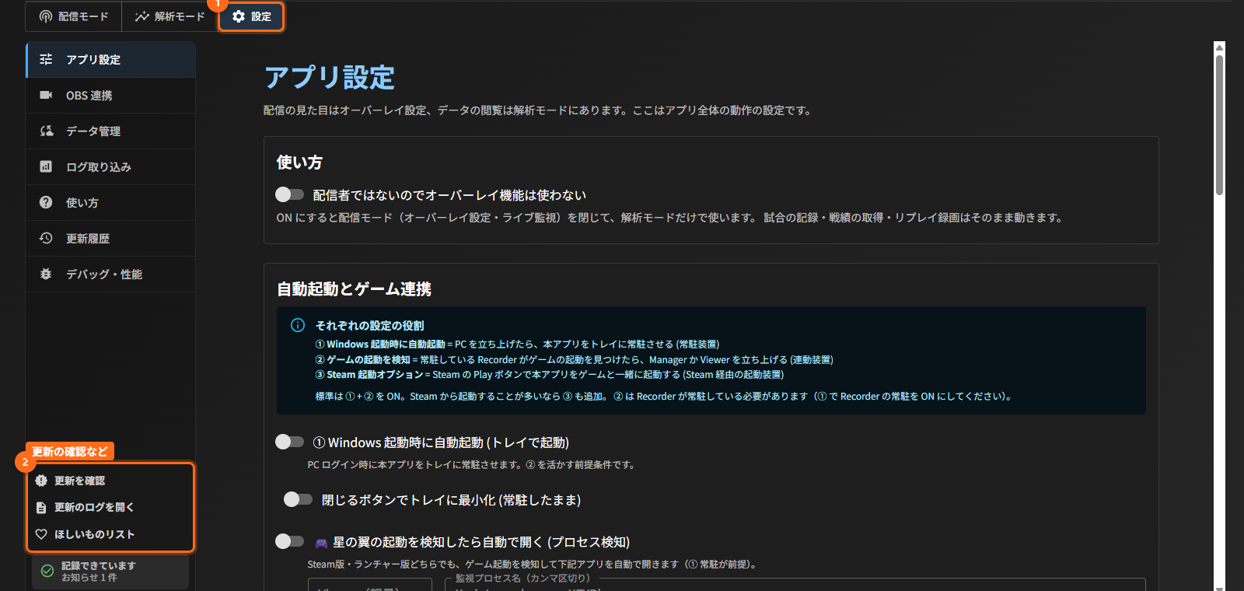This screenshot has width=1244, height=591.
Task: Click the アプリ設定 page heading
Action: coord(330,77)
